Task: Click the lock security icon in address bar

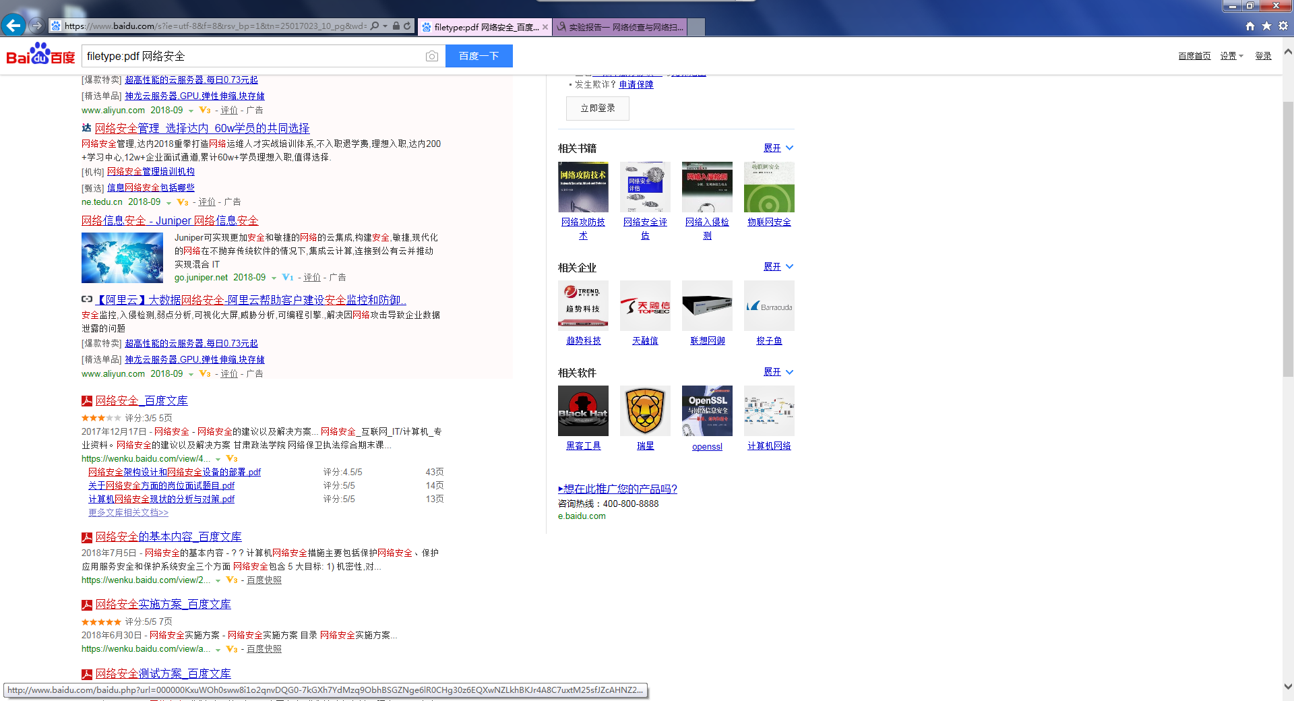Action: (x=396, y=26)
